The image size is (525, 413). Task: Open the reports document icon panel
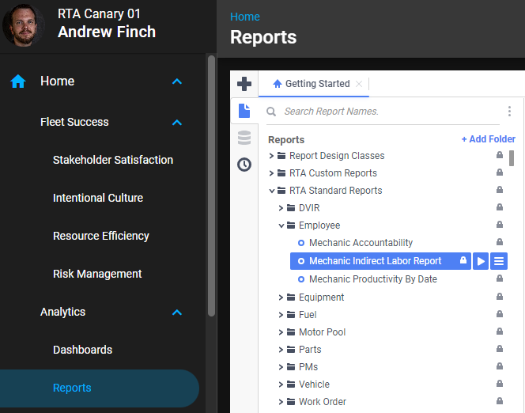pyautogui.click(x=244, y=112)
